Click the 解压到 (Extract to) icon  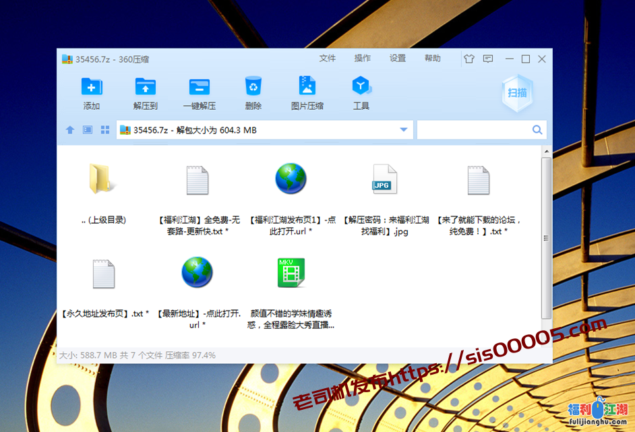coord(146,87)
